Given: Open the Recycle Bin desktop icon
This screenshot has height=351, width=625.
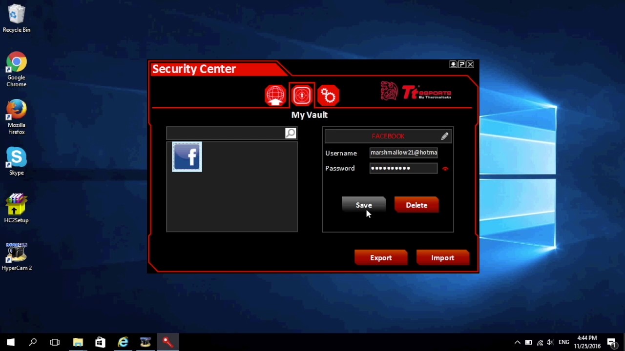Looking at the screenshot, I should click(x=17, y=19).
